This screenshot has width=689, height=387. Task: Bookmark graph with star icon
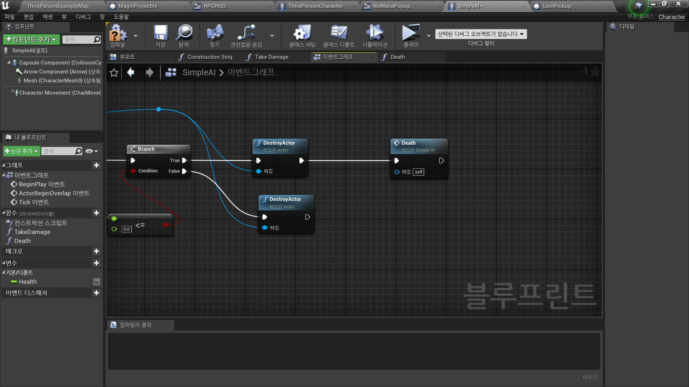[114, 73]
